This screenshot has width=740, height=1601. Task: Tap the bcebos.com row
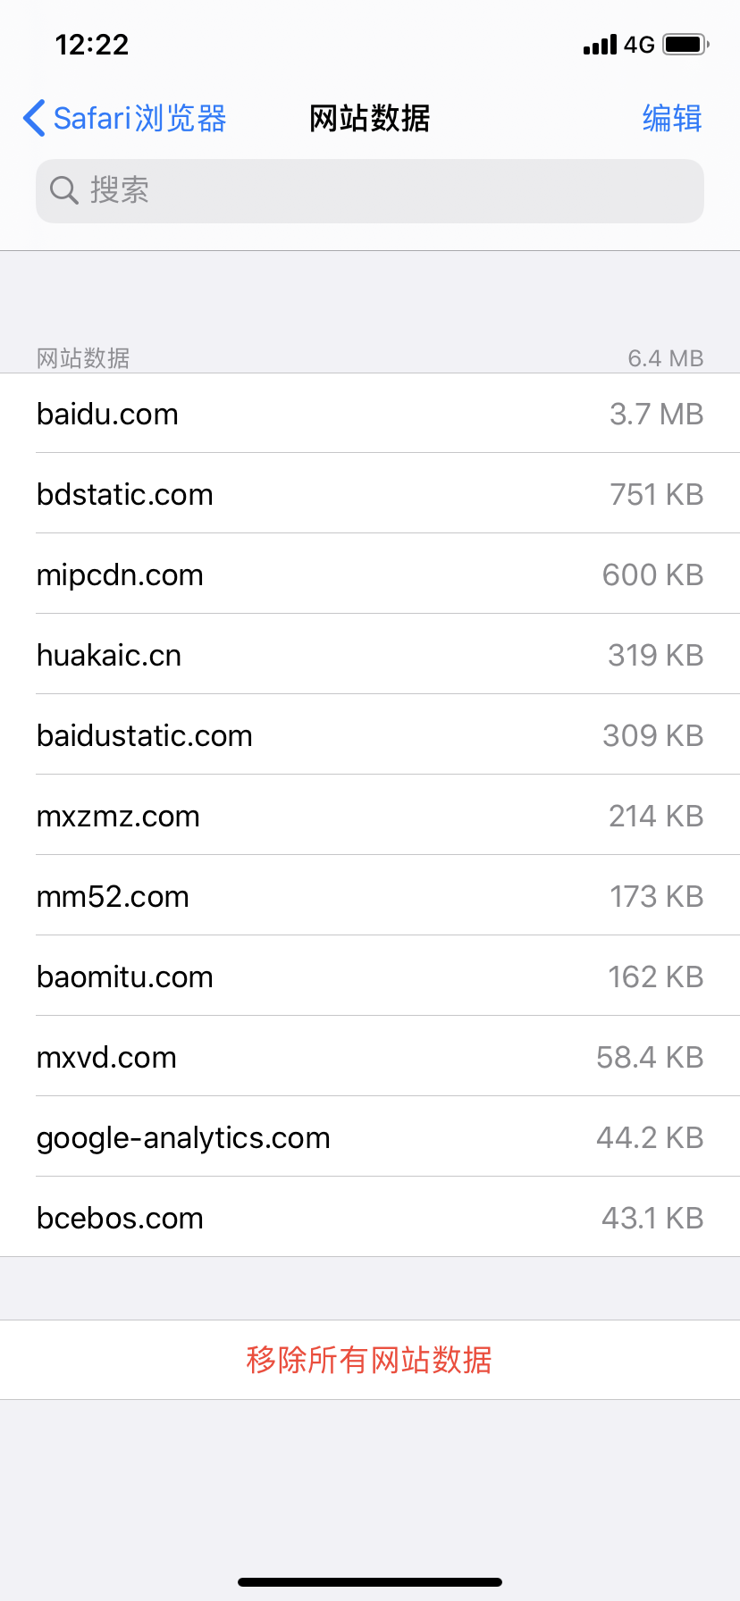pos(370,1218)
